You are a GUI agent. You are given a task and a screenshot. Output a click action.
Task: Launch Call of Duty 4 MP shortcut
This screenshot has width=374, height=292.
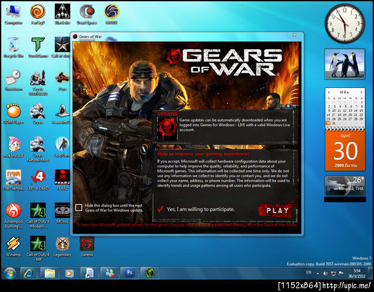click(x=38, y=248)
